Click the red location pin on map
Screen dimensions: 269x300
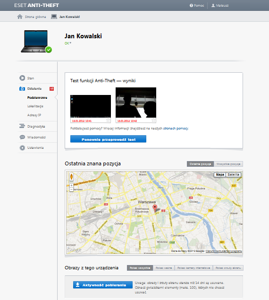click(155, 208)
